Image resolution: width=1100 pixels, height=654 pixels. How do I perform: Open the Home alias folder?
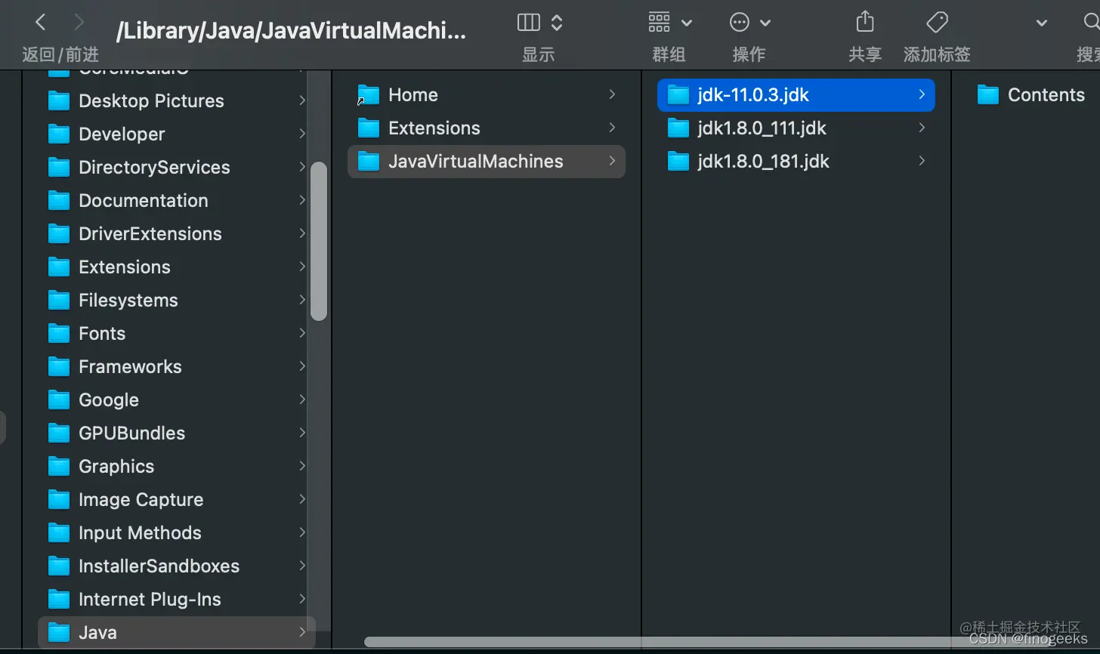coord(487,94)
